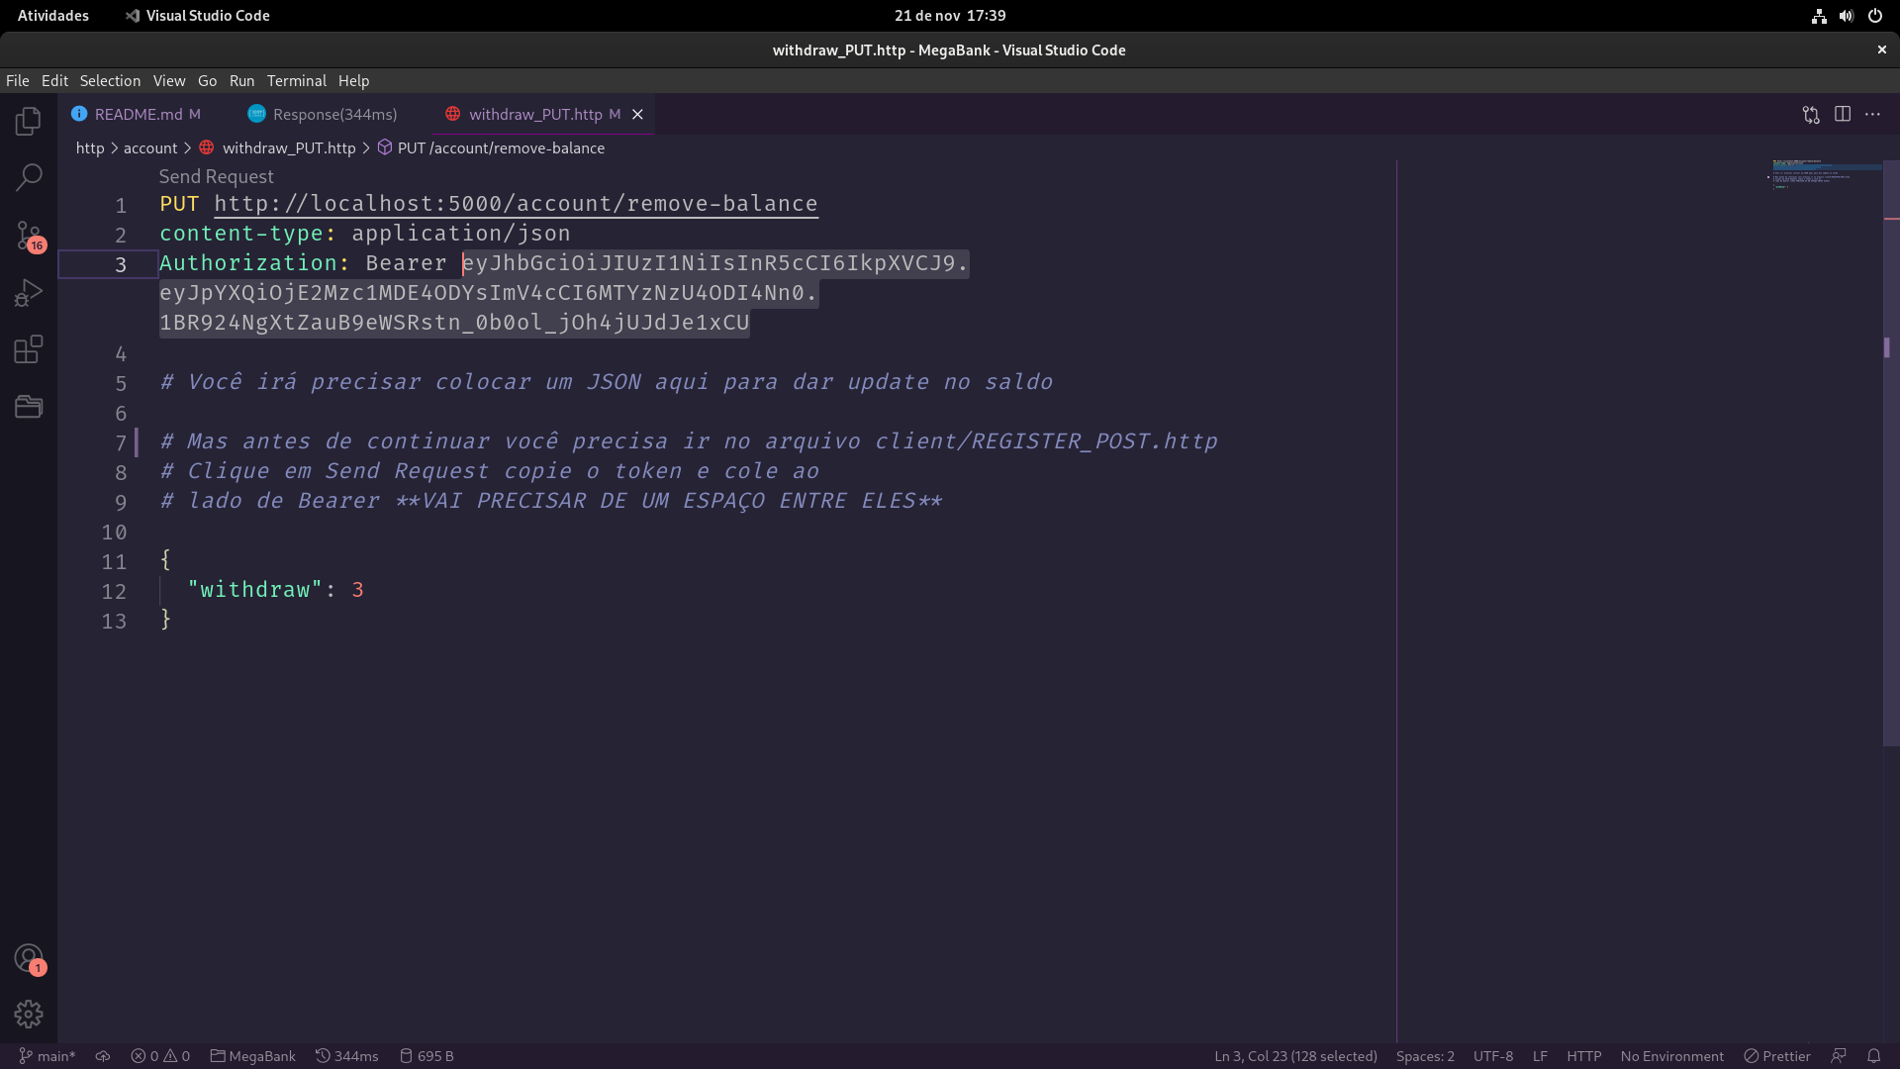Split the editor to the right
The height and width of the screenshot is (1069, 1900).
point(1843,115)
